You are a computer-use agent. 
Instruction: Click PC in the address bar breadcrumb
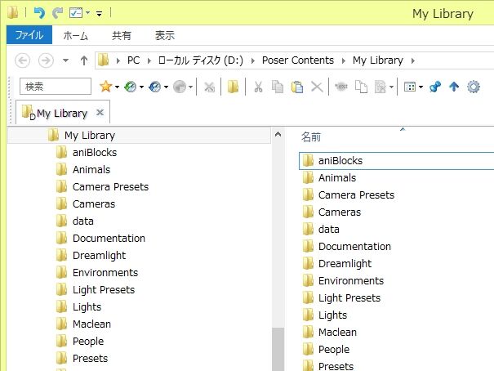click(x=133, y=60)
